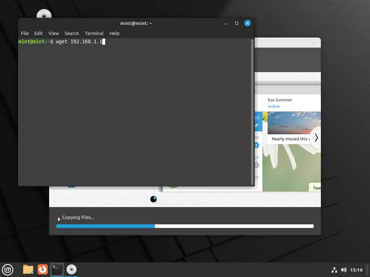Click the blue unread badge showing 2
The width and height of the screenshot is (370, 277).
coord(256,145)
